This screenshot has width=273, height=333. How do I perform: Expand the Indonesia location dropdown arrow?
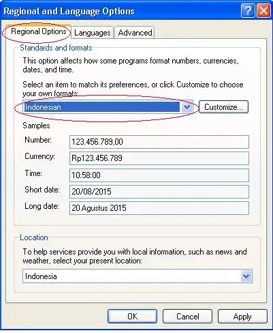tap(246, 276)
